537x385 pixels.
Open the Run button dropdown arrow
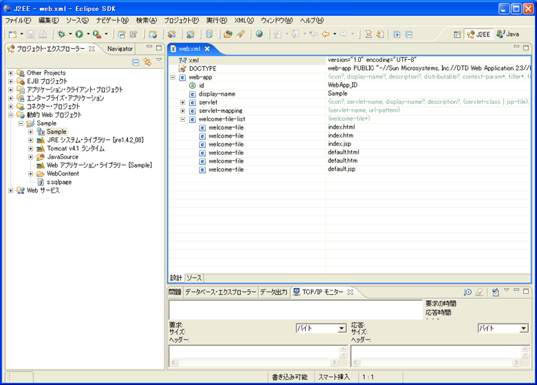pos(88,34)
